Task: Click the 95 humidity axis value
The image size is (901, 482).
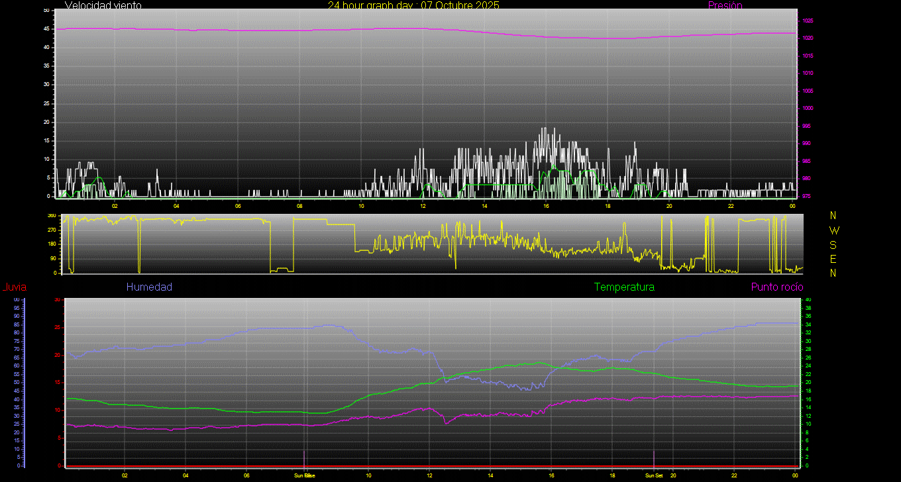Action: click(x=17, y=308)
